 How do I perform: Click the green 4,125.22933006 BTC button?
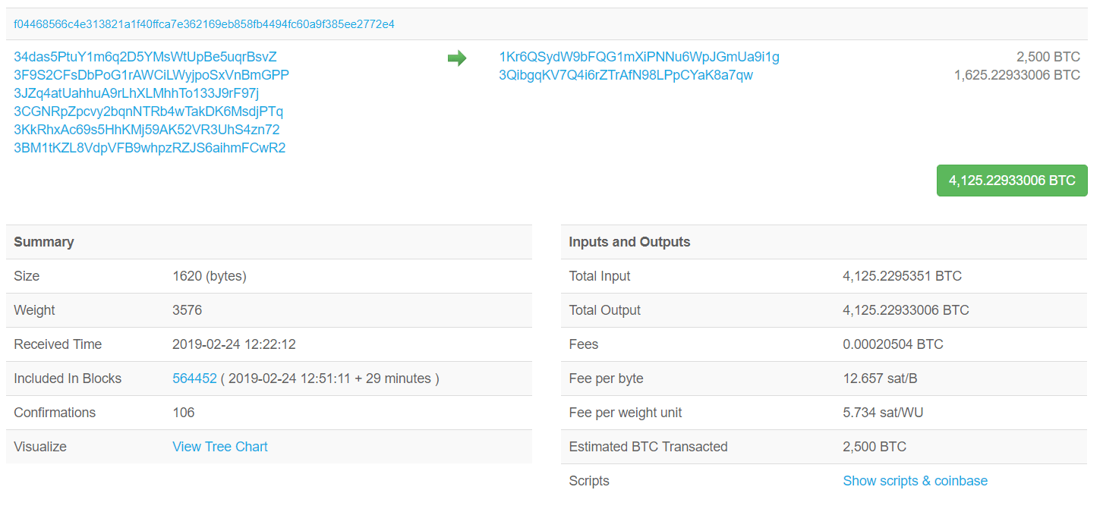pyautogui.click(x=1012, y=181)
